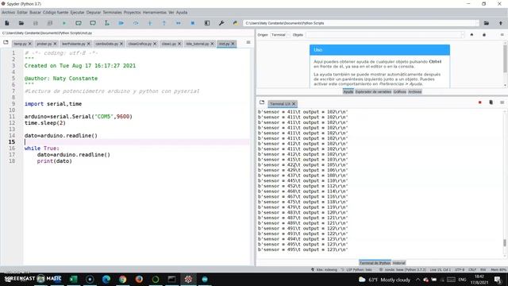
Task: Open the Editar menu
Action: click(22, 13)
